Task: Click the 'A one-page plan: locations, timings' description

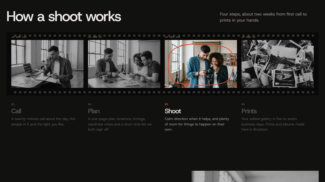Action: click(x=120, y=124)
